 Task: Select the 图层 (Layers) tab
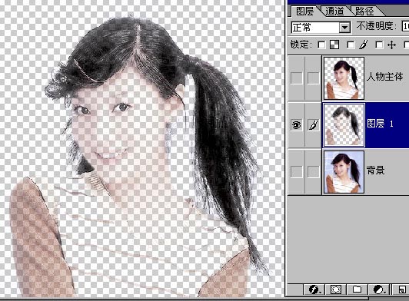(x=305, y=11)
